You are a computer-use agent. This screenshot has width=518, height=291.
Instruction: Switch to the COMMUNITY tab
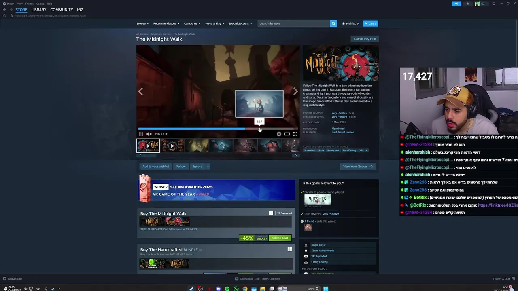62,10
